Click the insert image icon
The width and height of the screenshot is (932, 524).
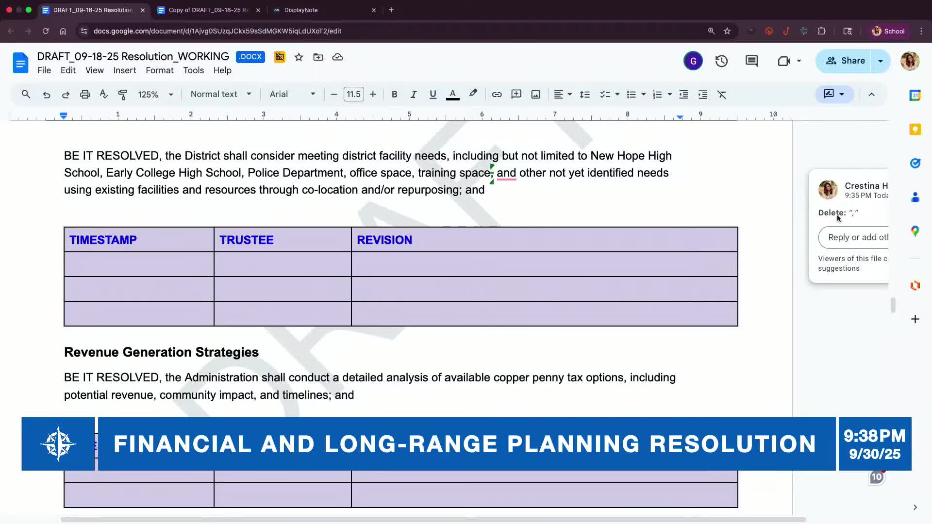535,95
